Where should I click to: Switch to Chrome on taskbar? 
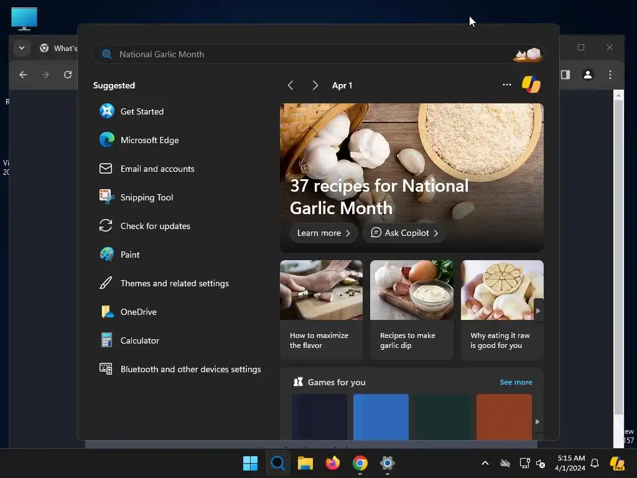pyautogui.click(x=360, y=463)
